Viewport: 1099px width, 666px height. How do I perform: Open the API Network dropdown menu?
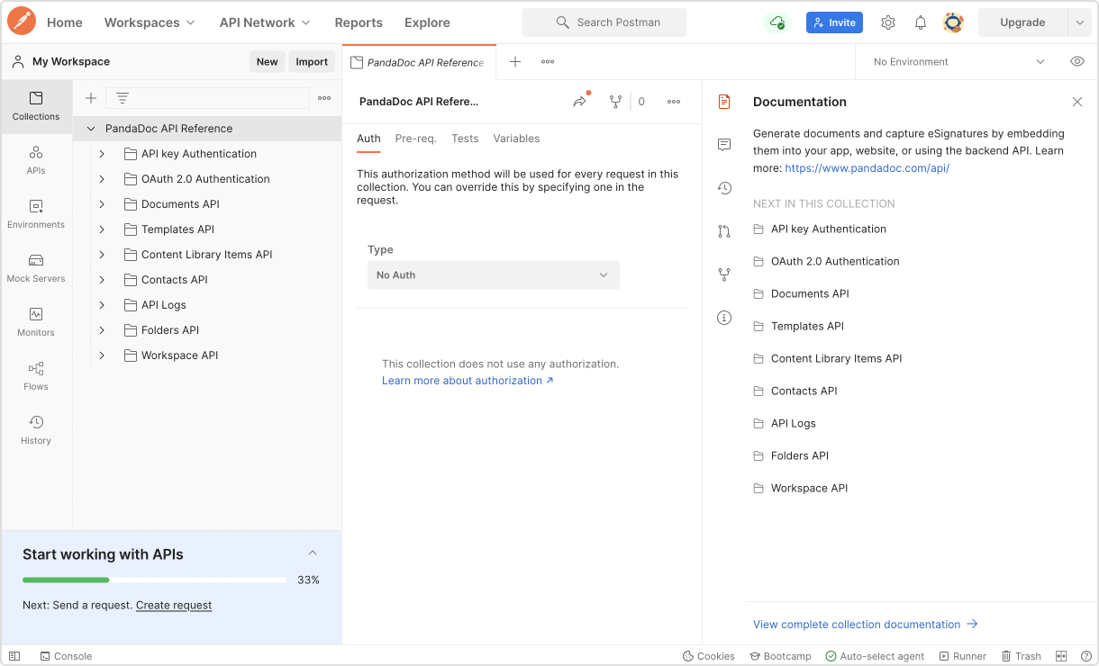click(x=265, y=22)
